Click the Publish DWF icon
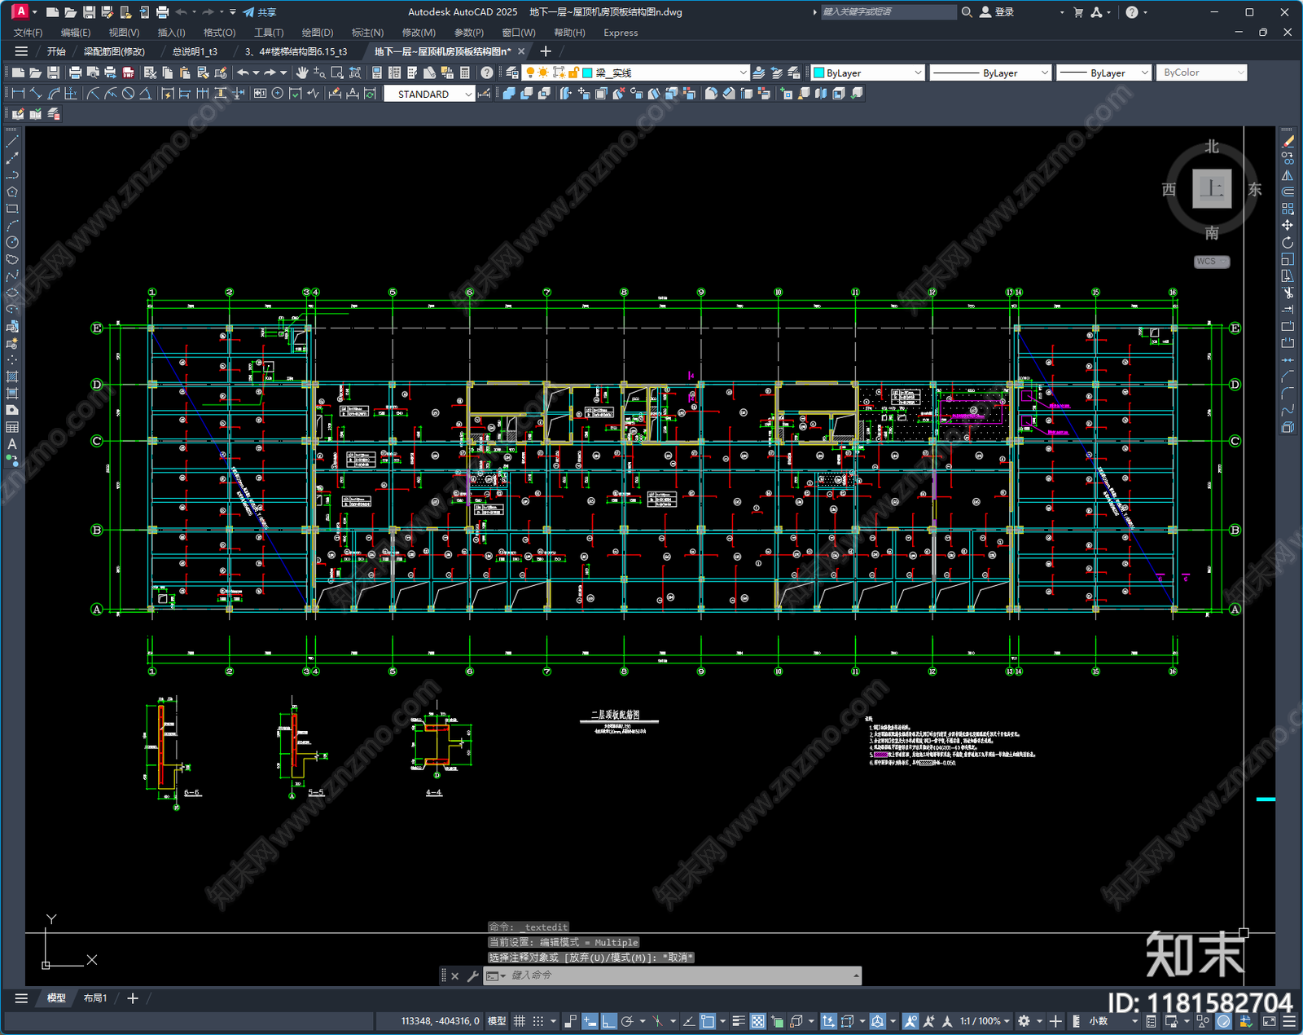 click(x=128, y=73)
